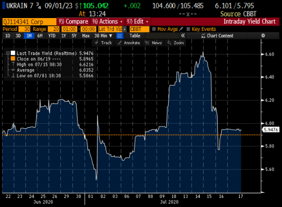This screenshot has width=282, height=207.
Task: Activate the Track crosshair tool
Action: coord(104,43)
